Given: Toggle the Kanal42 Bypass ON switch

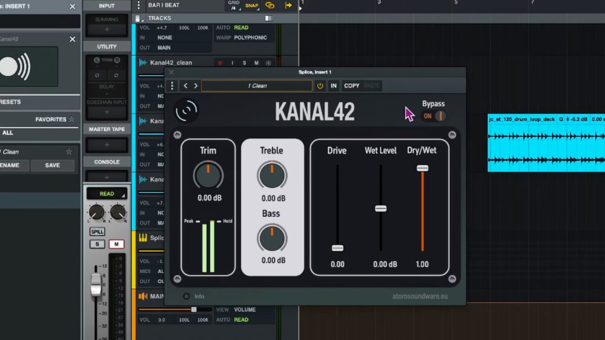Looking at the screenshot, I should tap(434, 116).
